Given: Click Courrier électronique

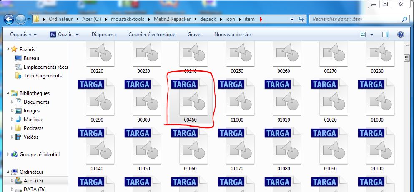Looking at the screenshot, I should pos(152,35).
